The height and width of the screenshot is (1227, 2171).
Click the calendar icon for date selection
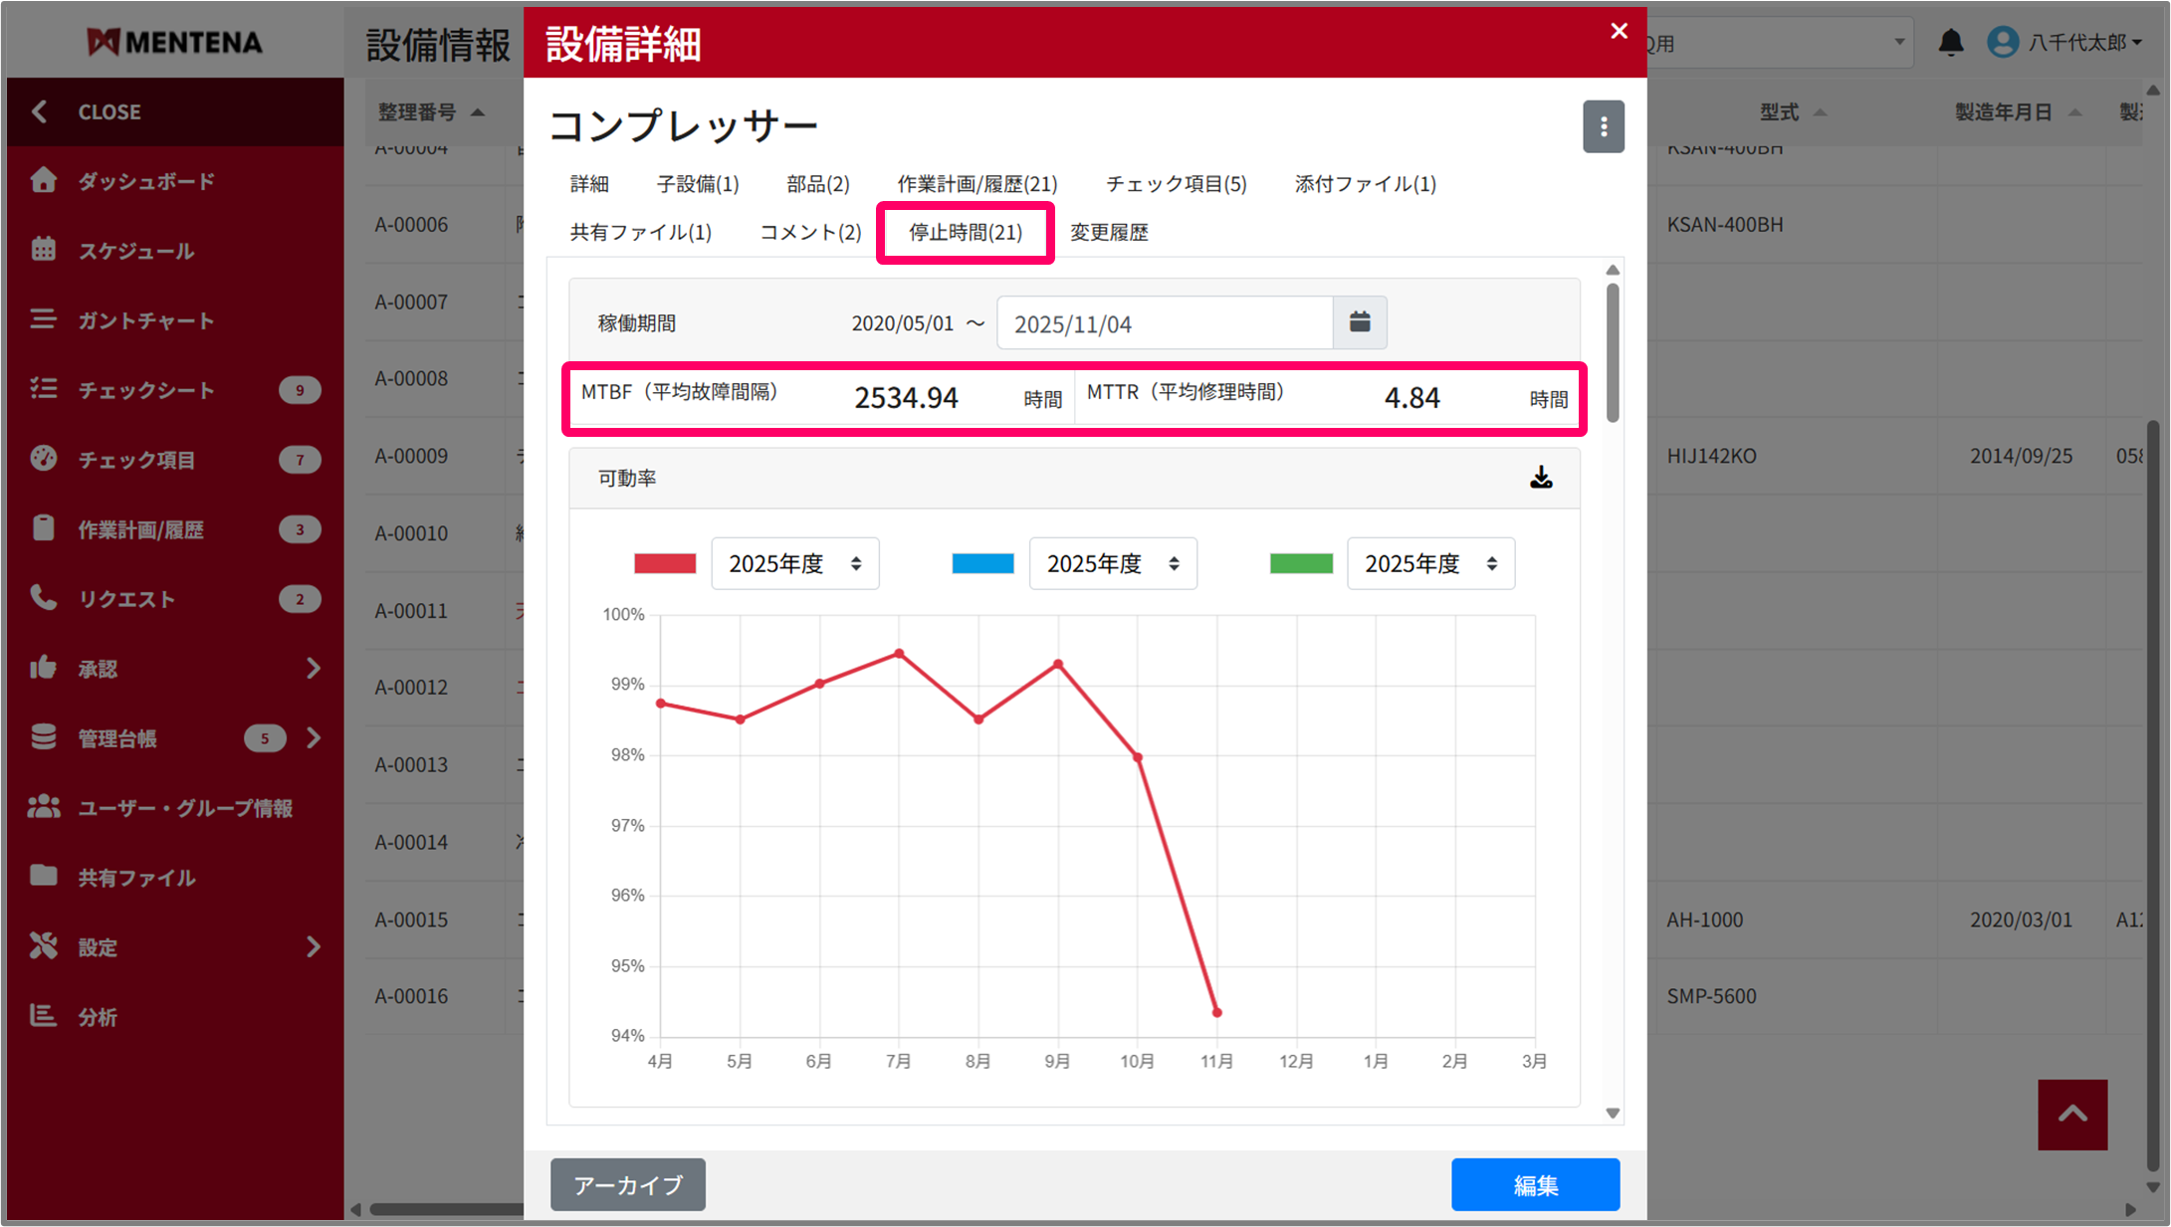[x=1360, y=322]
